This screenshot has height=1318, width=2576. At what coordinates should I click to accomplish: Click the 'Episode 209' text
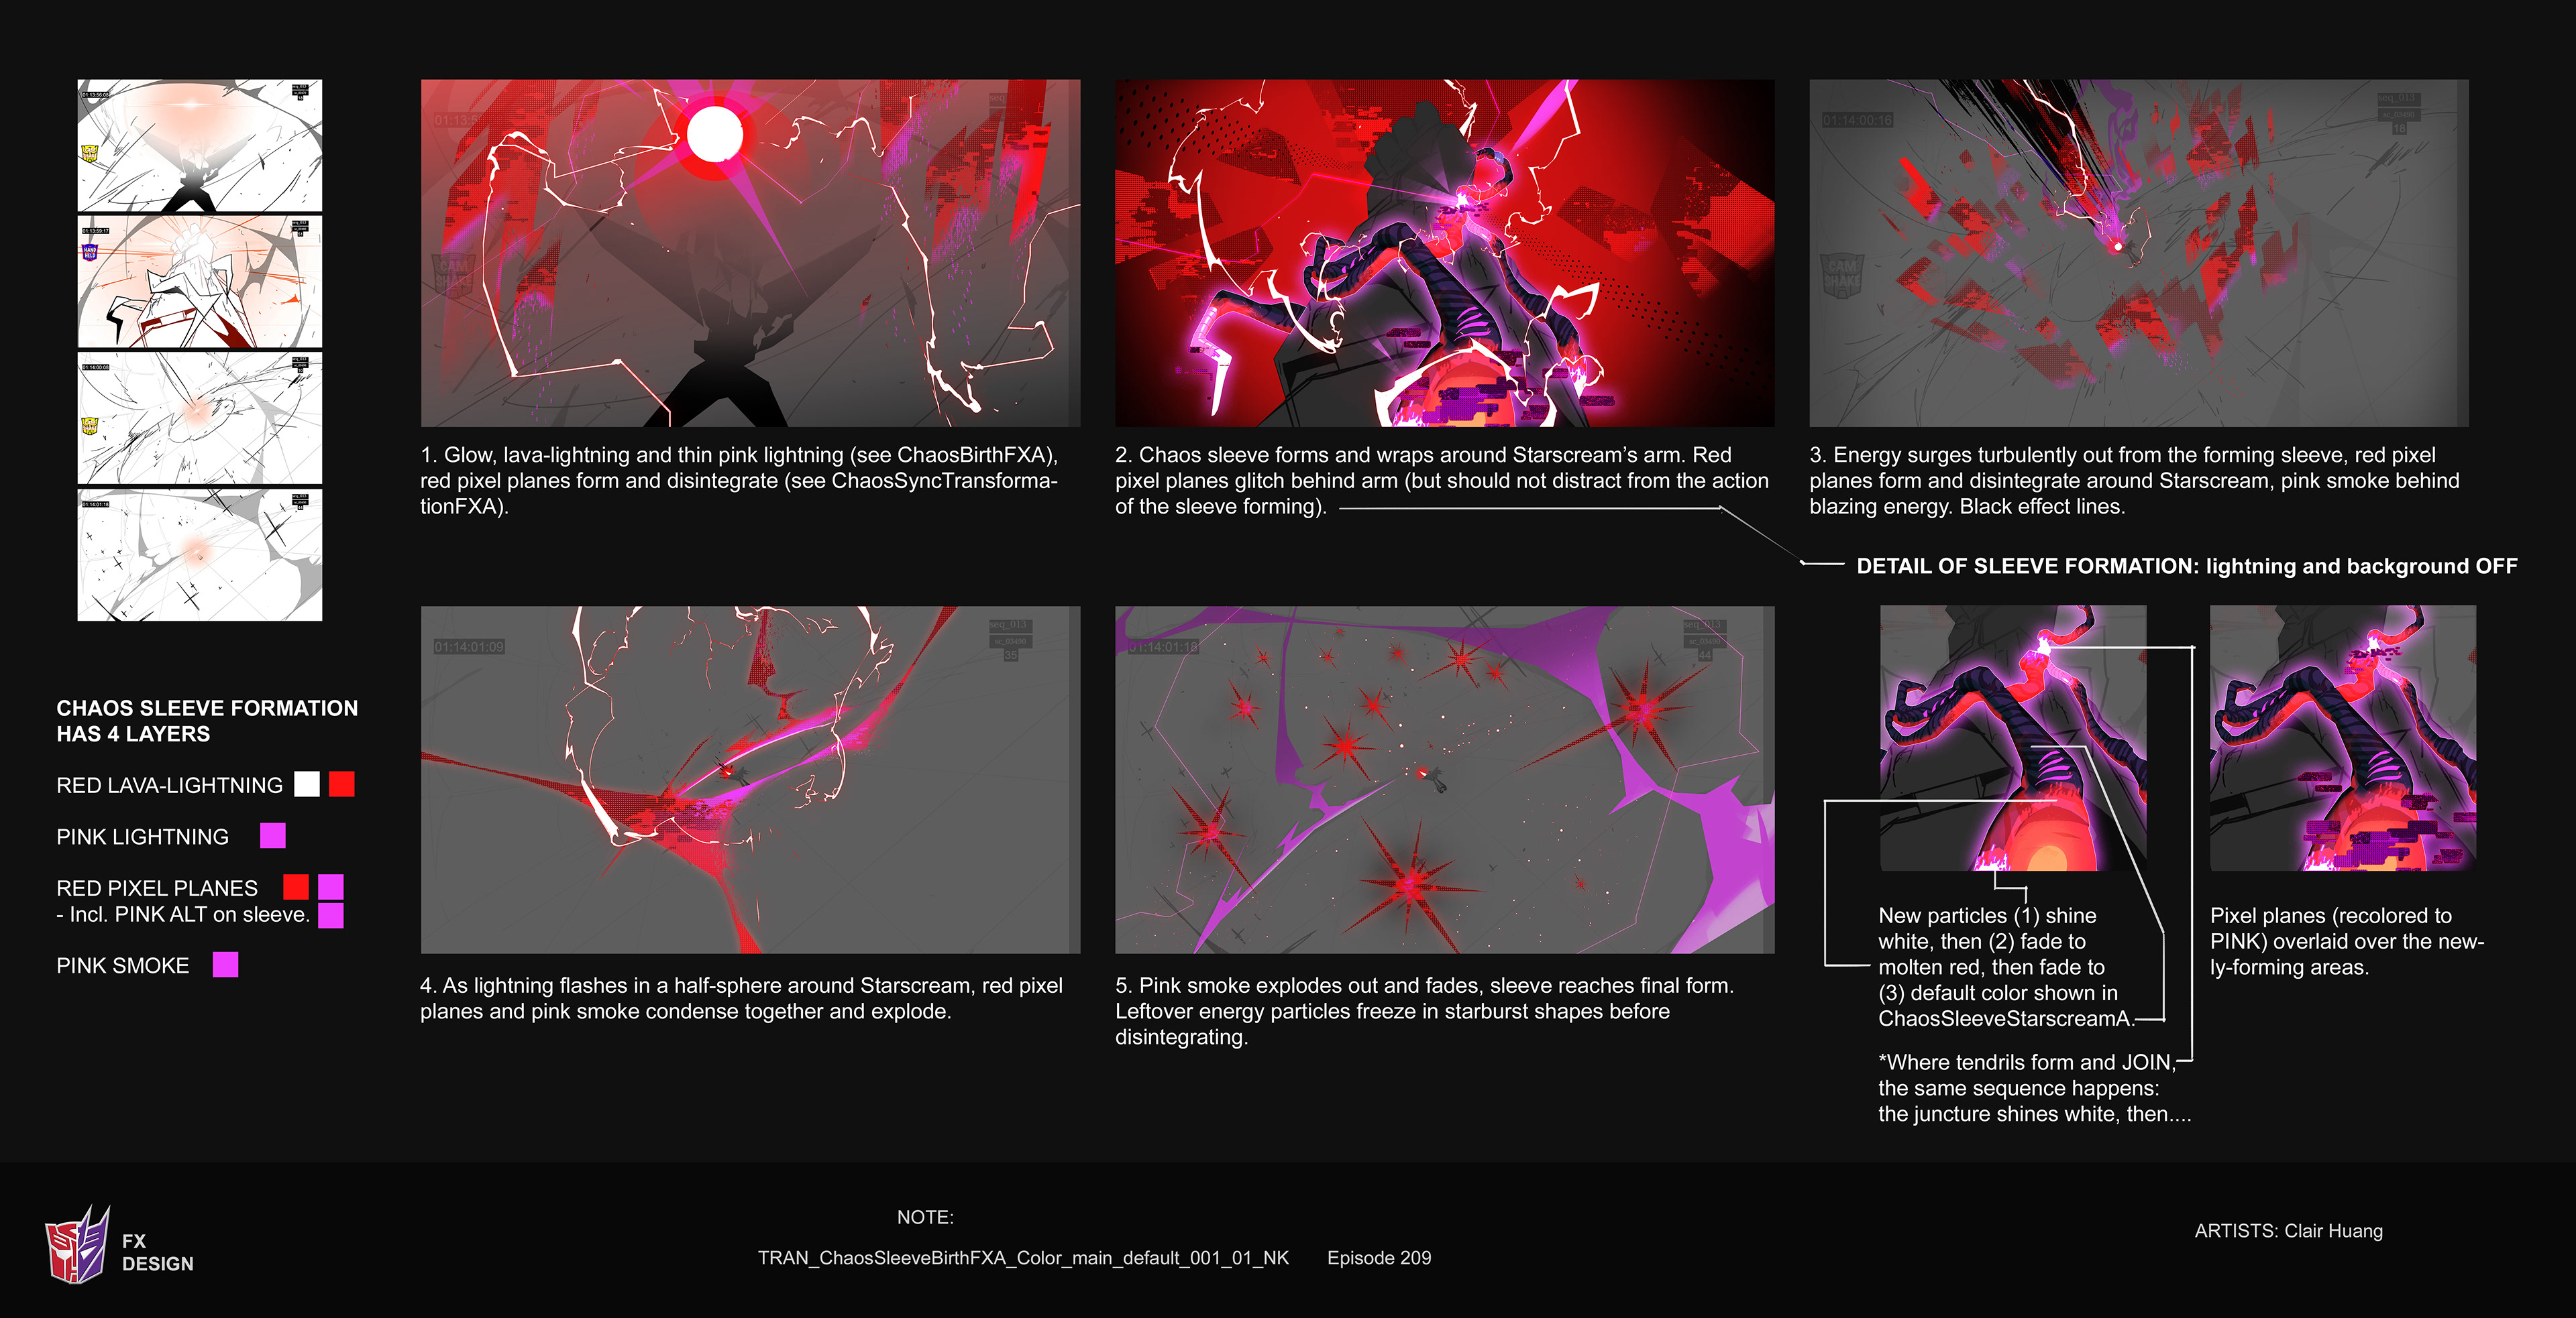pyautogui.click(x=1379, y=1258)
